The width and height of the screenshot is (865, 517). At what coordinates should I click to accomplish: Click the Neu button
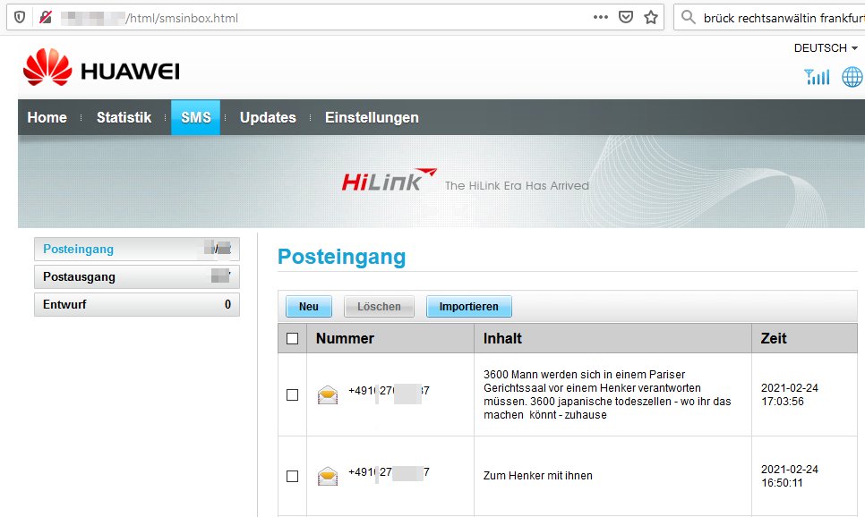(309, 307)
